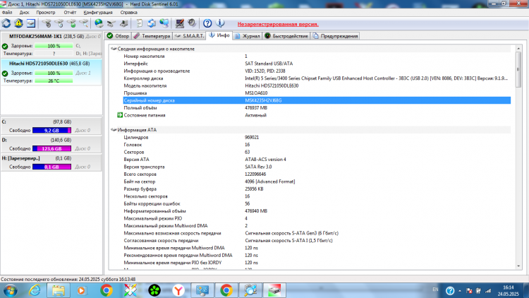Open the Отчёт menu

tap(70, 13)
